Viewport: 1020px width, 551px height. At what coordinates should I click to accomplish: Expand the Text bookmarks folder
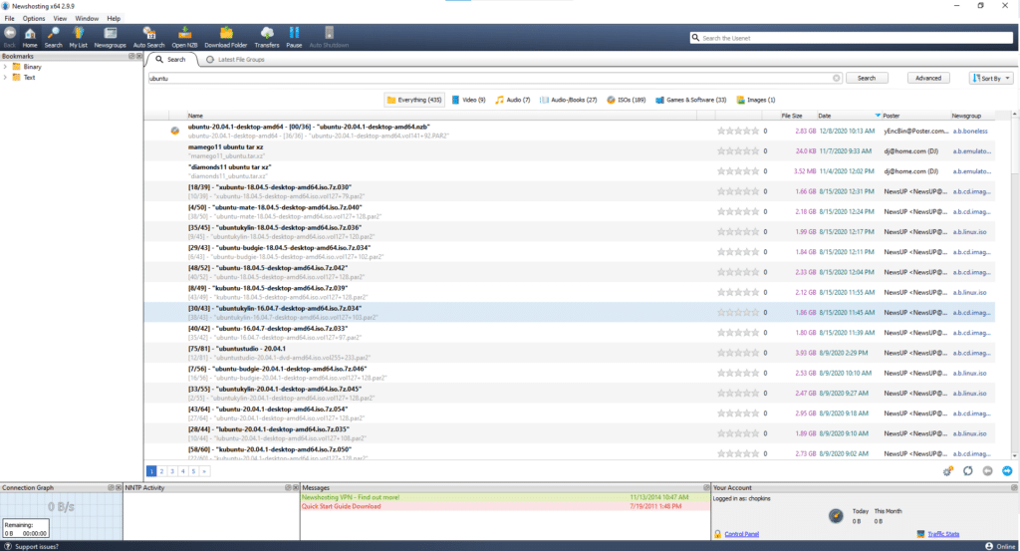[x=5, y=78]
